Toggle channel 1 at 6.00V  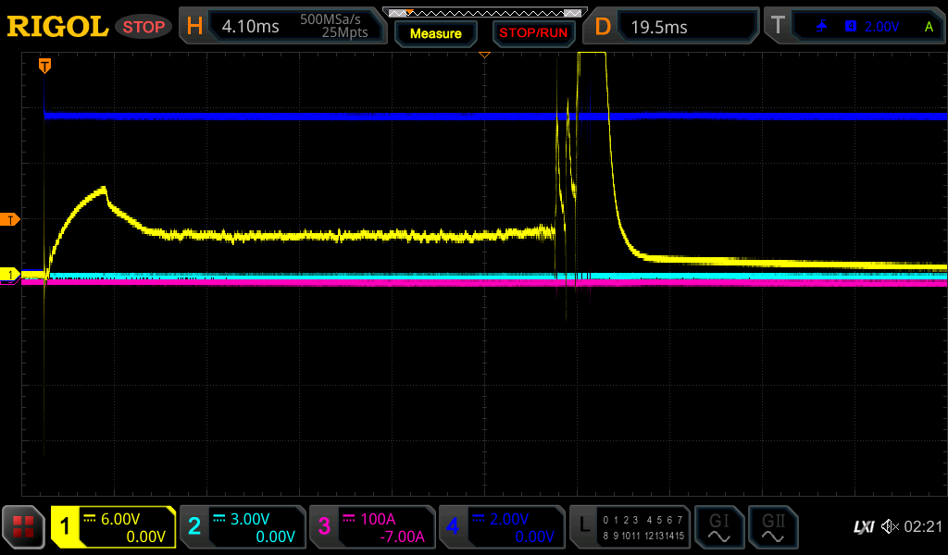click(x=113, y=527)
